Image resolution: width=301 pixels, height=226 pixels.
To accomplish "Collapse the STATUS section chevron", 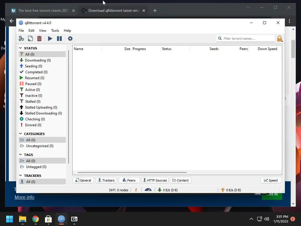I will [x=21, y=48].
